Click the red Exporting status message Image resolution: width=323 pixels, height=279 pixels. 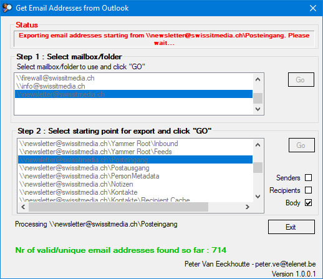pos(164,39)
